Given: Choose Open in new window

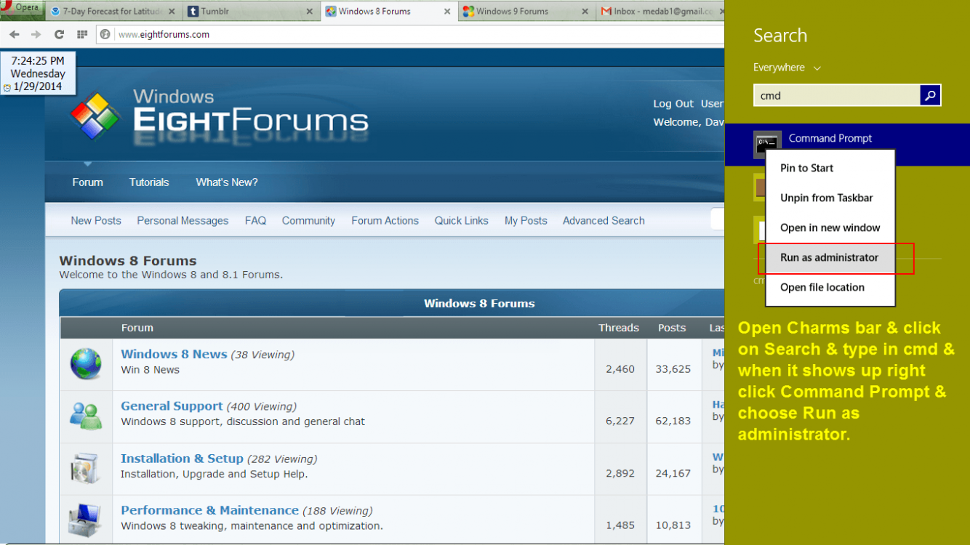Looking at the screenshot, I should pos(830,227).
